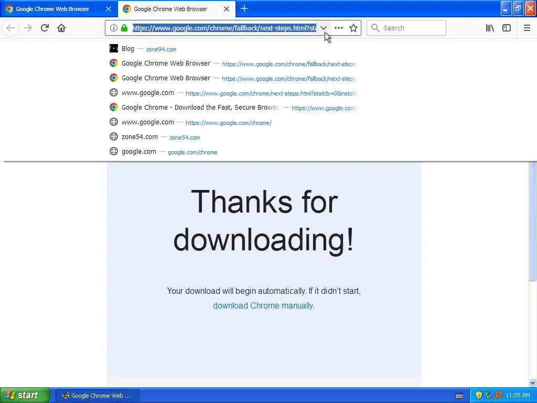Click the search magnifier icon

(375, 28)
